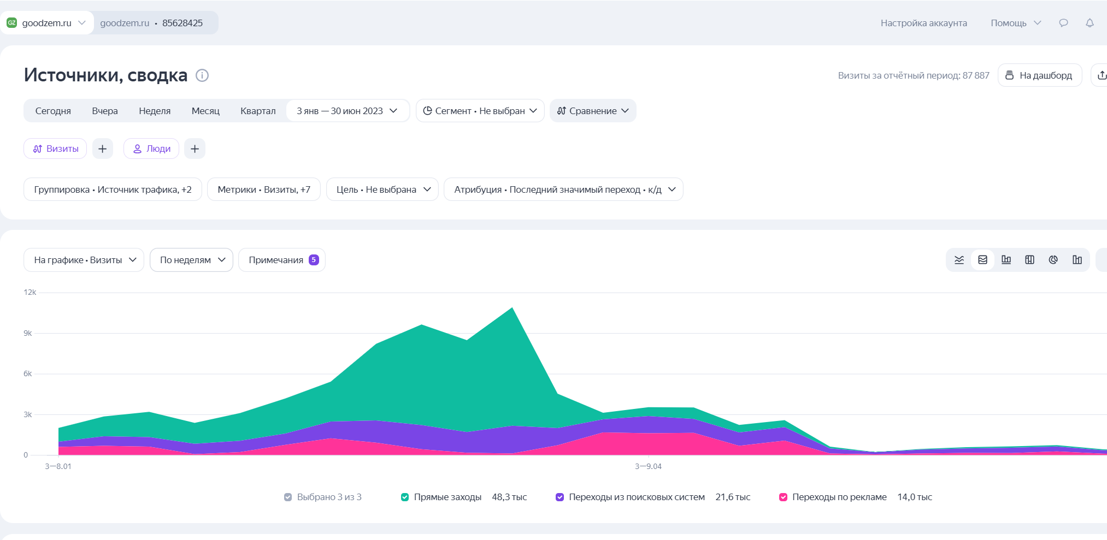Click the green goodzem.ru site favicon

coord(11,23)
